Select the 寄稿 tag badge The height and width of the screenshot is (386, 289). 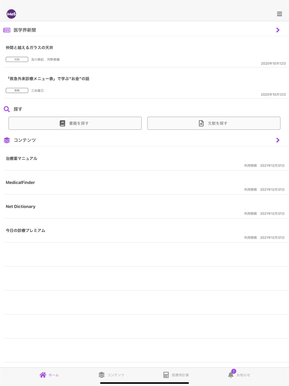pos(17,91)
